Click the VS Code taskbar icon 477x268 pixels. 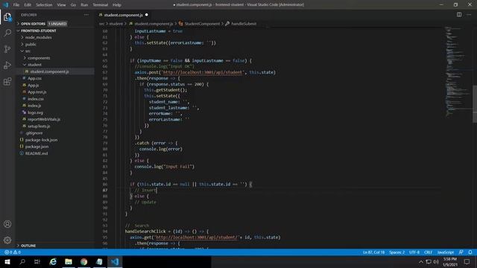tap(115, 261)
